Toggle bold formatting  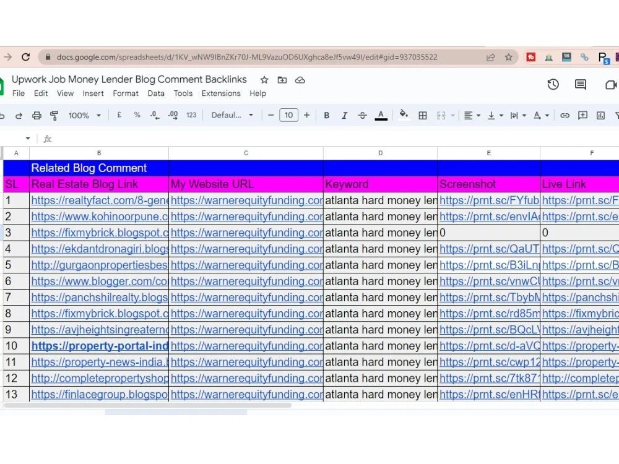click(326, 115)
